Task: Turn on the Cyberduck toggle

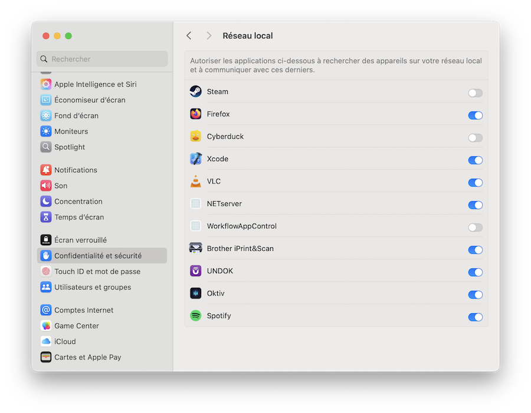Action: point(475,138)
